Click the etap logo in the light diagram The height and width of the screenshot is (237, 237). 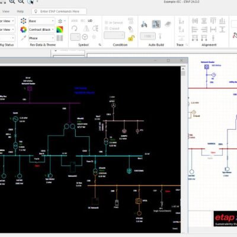tap(225, 219)
